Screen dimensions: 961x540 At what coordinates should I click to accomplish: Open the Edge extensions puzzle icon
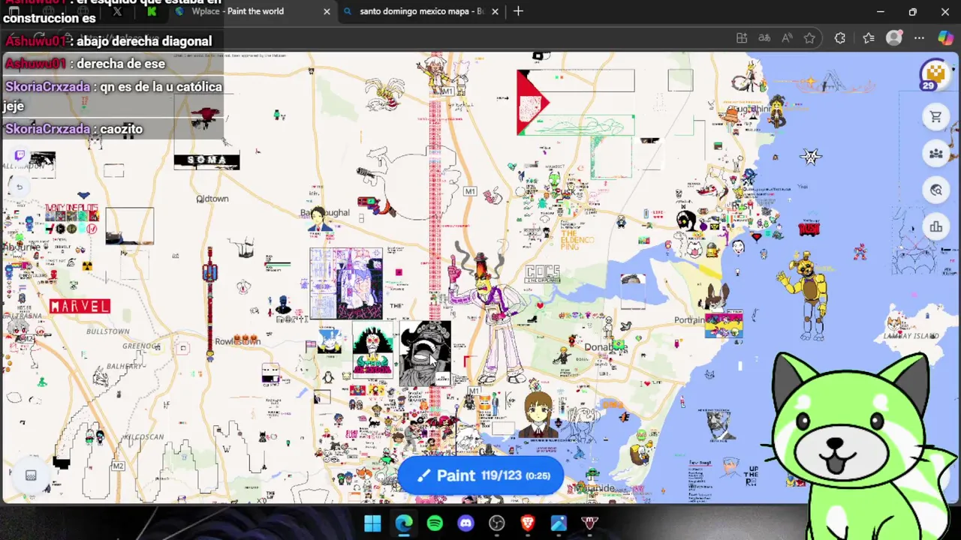840,38
